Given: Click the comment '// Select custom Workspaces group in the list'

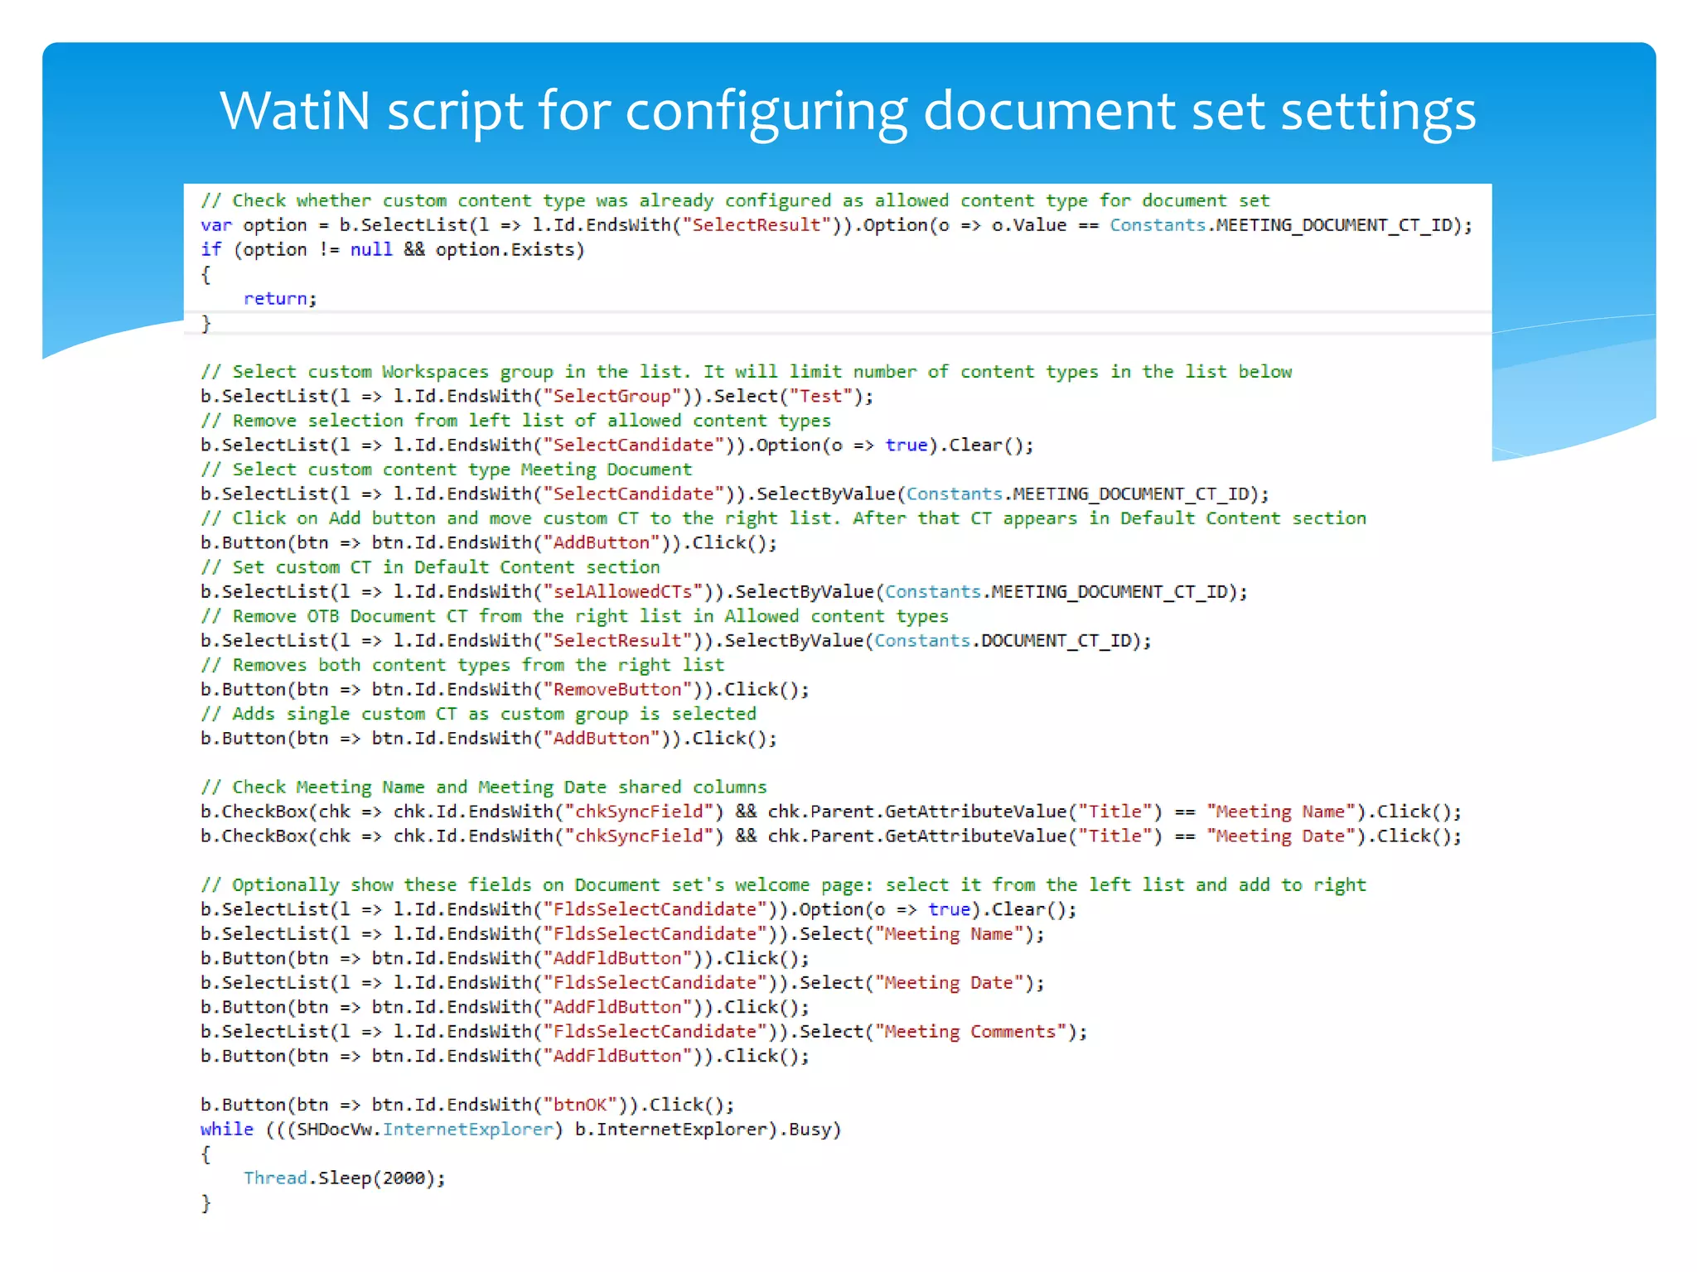Looking at the screenshot, I should click(746, 372).
